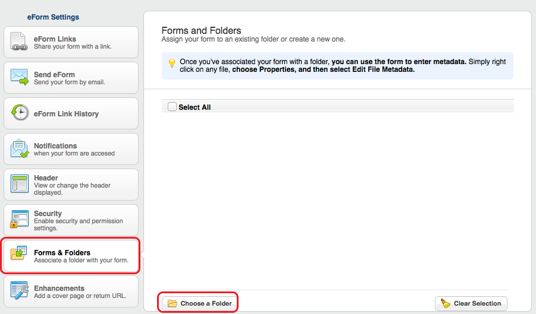Switch to the eForm Link History section
536x314 pixels.
(71, 113)
